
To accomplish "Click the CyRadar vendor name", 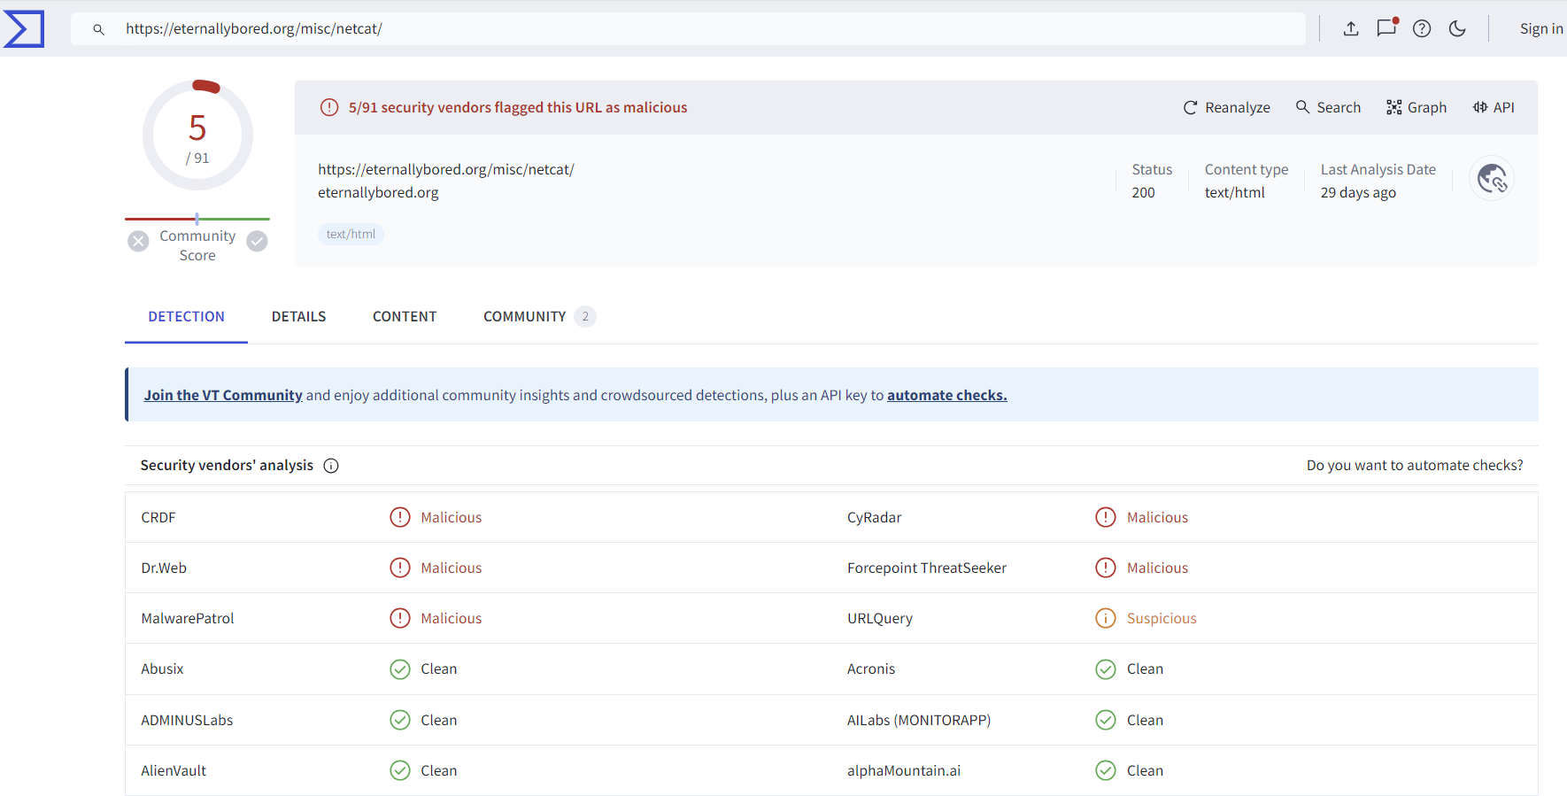I will 874,517.
